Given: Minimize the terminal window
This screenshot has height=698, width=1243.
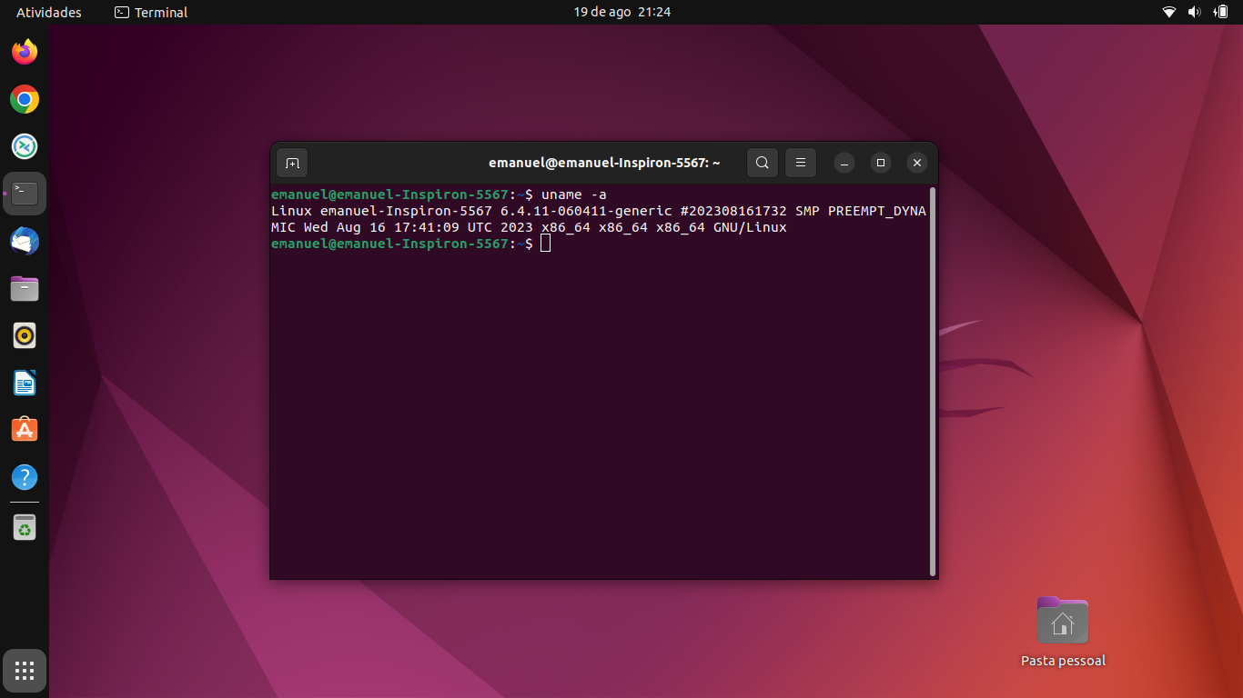Looking at the screenshot, I should [844, 163].
